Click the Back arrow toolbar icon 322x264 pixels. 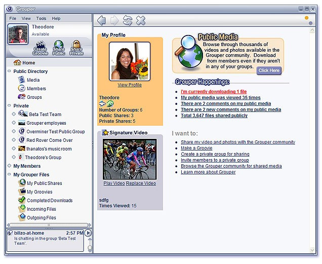coord(101,20)
